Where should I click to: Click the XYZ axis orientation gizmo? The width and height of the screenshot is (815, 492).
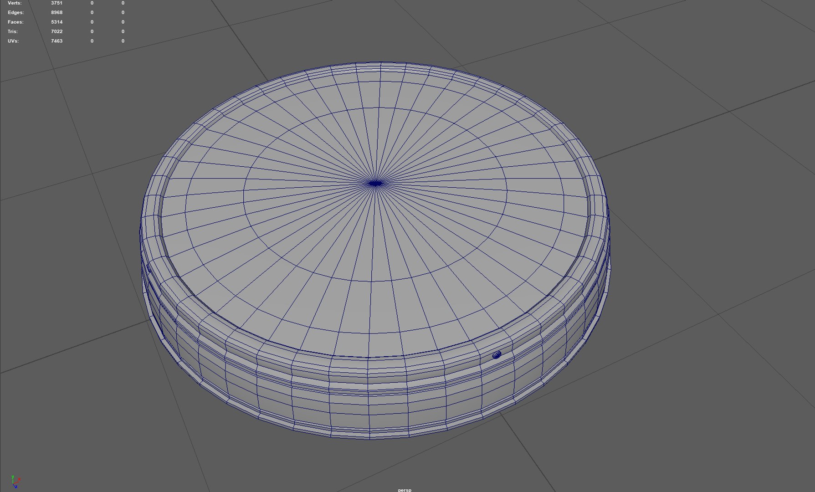point(15,482)
